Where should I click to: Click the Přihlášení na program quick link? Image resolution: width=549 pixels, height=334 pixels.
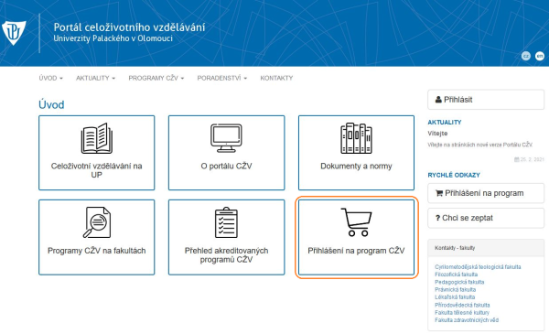coord(486,193)
